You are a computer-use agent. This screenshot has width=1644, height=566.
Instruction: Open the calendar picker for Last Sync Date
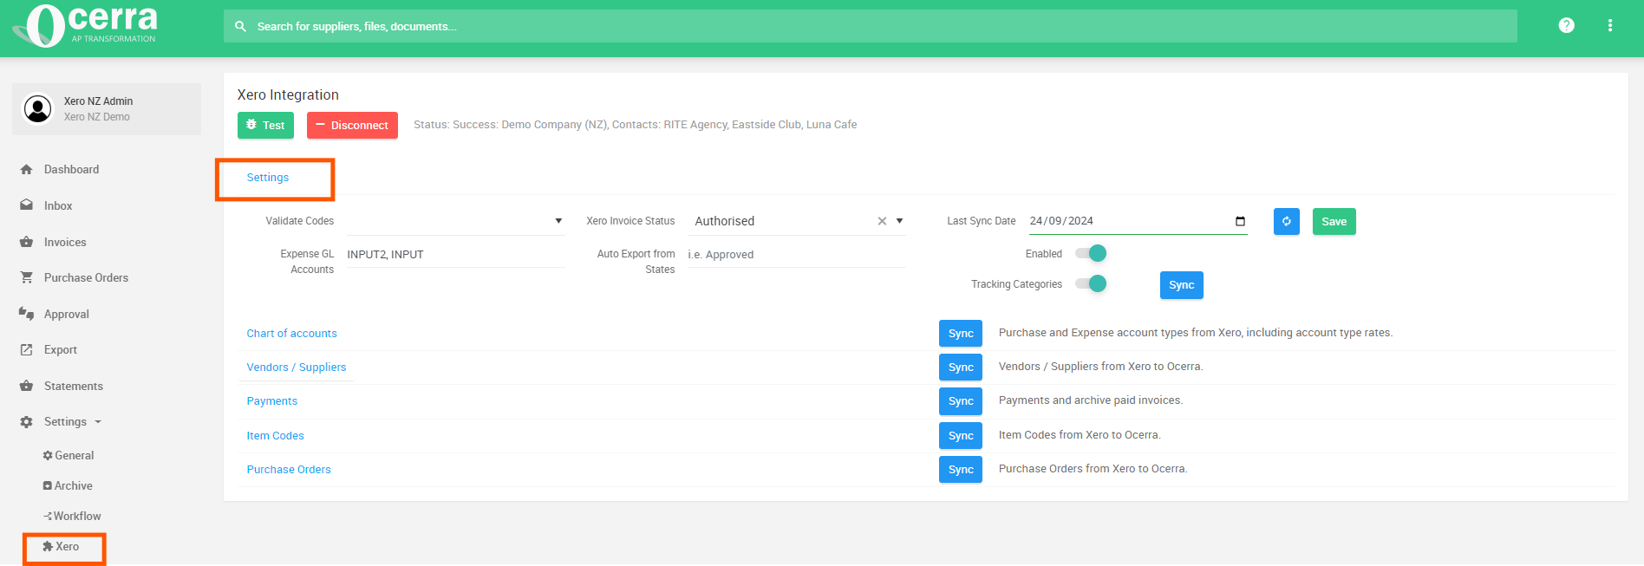coord(1240,221)
